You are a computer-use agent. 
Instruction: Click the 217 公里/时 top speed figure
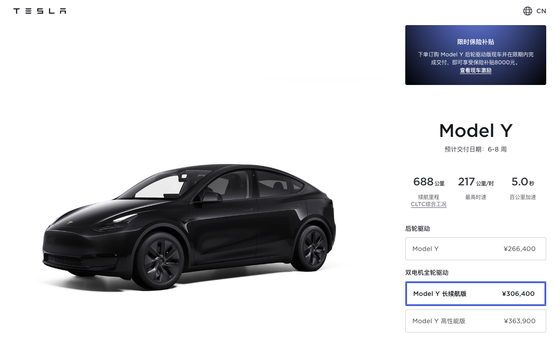(476, 182)
